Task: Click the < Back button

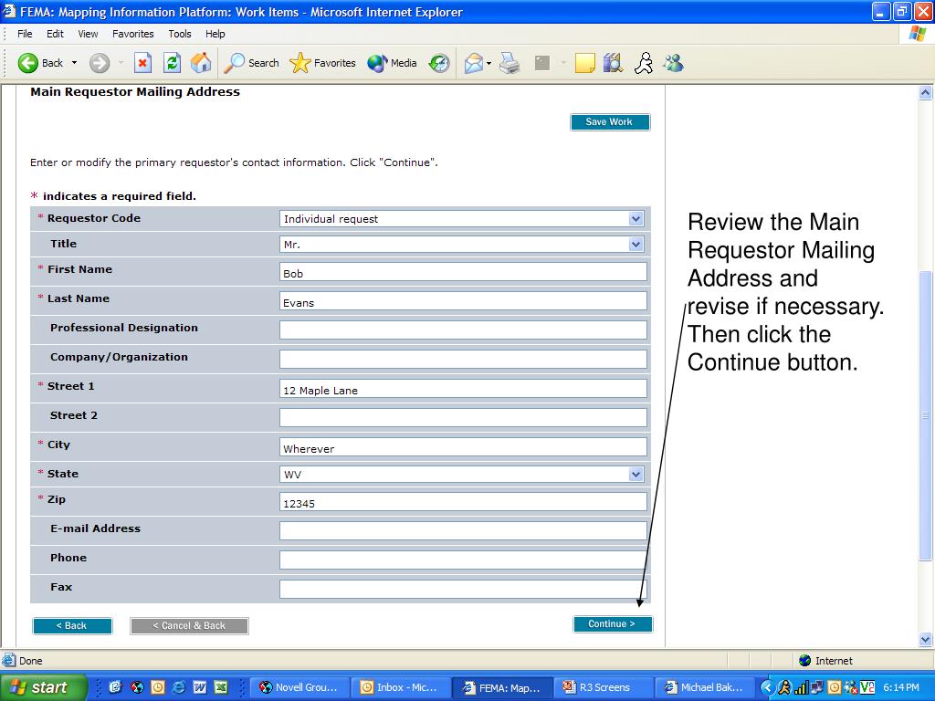Action: coord(72,626)
